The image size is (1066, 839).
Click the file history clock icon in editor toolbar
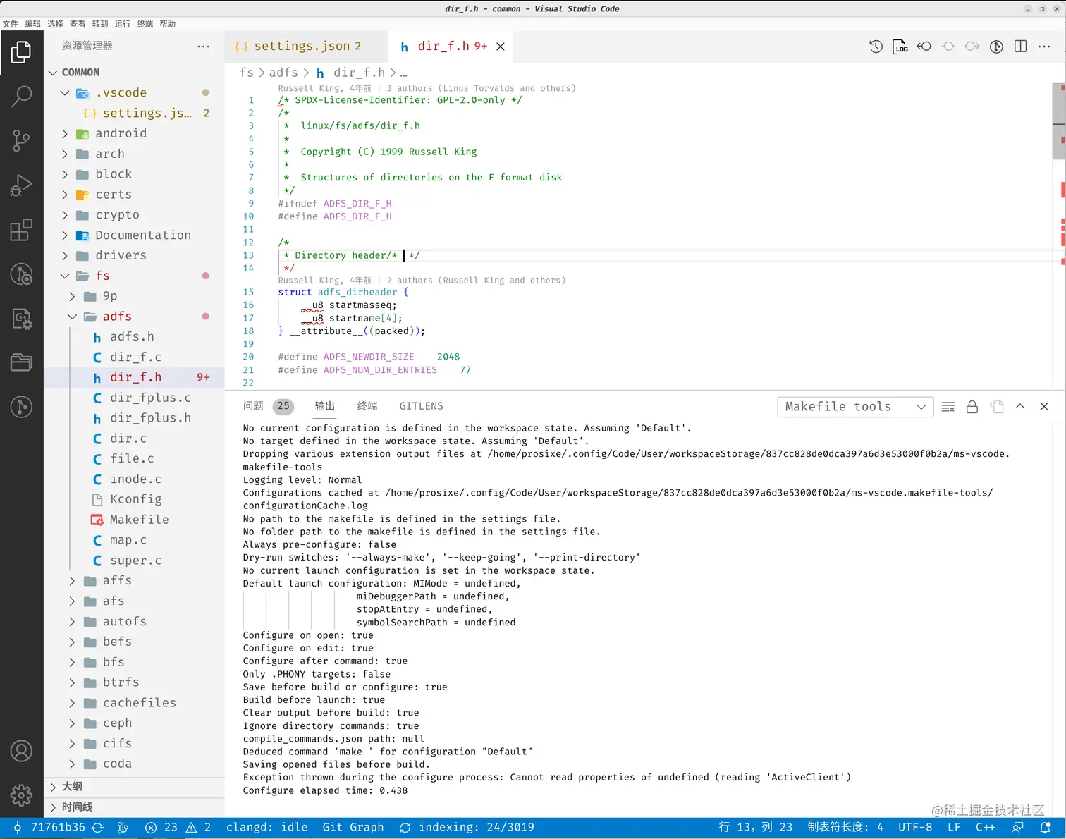876,47
